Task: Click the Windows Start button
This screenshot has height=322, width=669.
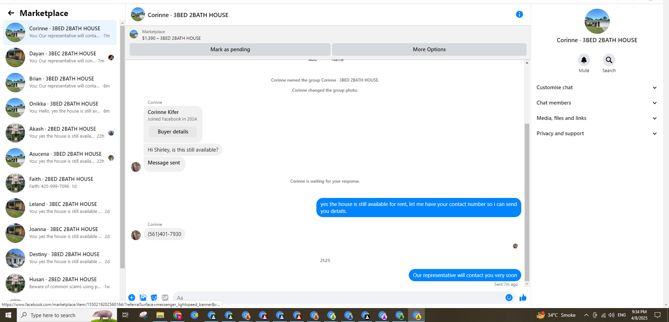Action: click(x=8, y=315)
